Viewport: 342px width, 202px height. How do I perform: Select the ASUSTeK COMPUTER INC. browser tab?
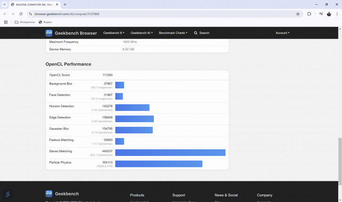tap(34, 4)
